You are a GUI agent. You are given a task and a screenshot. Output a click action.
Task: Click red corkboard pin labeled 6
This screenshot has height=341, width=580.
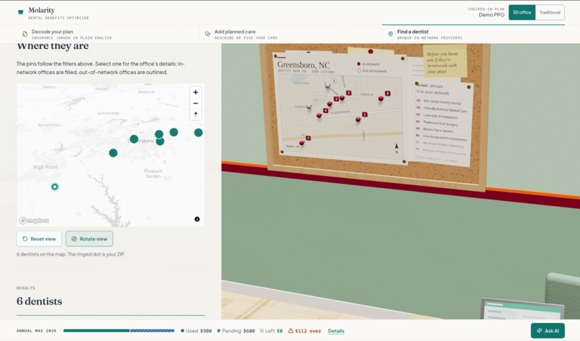point(381,98)
